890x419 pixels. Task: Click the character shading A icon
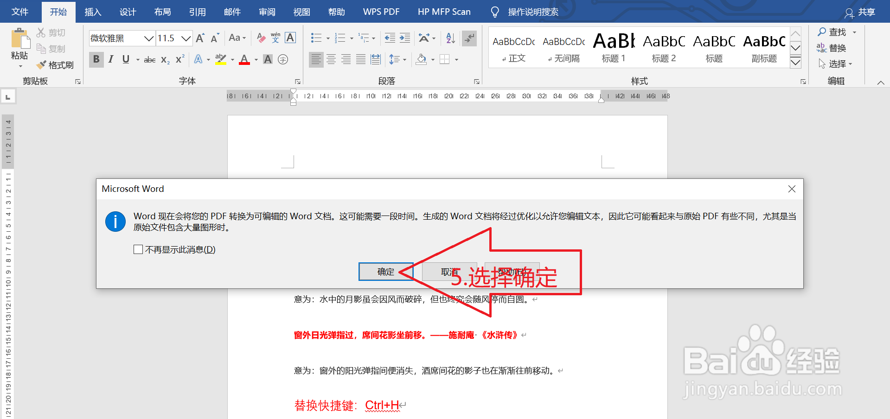(268, 59)
